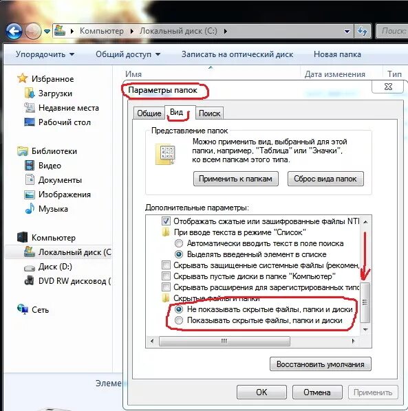Select Выделять введенный элемент в списке
Image resolution: width=408 pixels, height=411 pixels.
179,254
